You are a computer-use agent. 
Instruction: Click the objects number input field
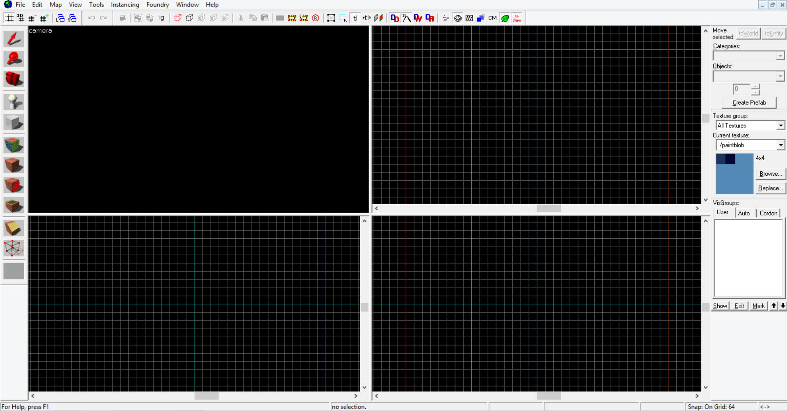click(x=742, y=89)
